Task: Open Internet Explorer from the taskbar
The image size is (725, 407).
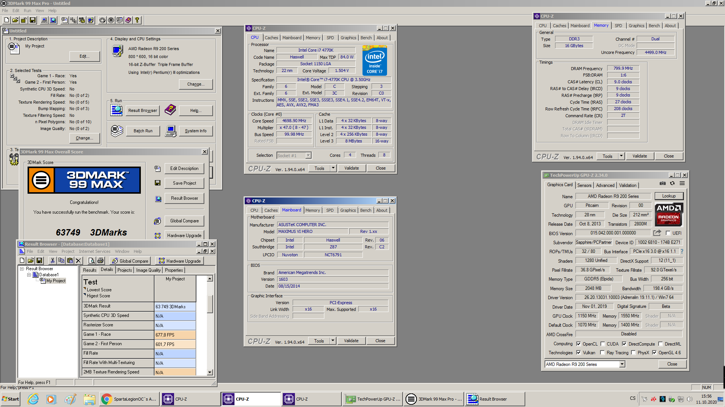Action: tap(33, 399)
